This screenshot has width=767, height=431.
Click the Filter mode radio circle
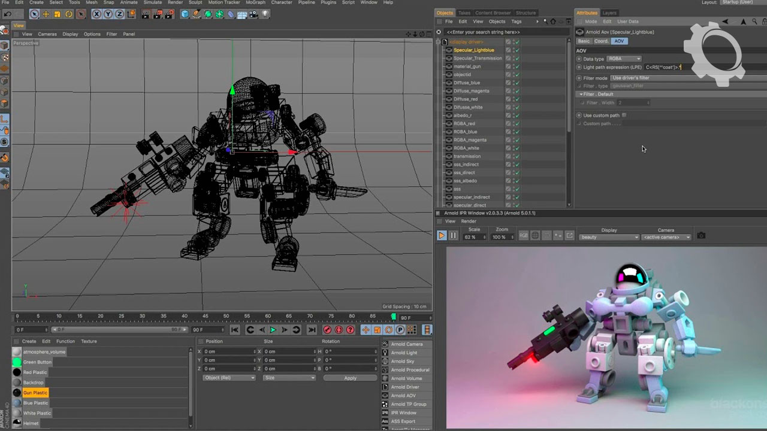[x=579, y=78]
